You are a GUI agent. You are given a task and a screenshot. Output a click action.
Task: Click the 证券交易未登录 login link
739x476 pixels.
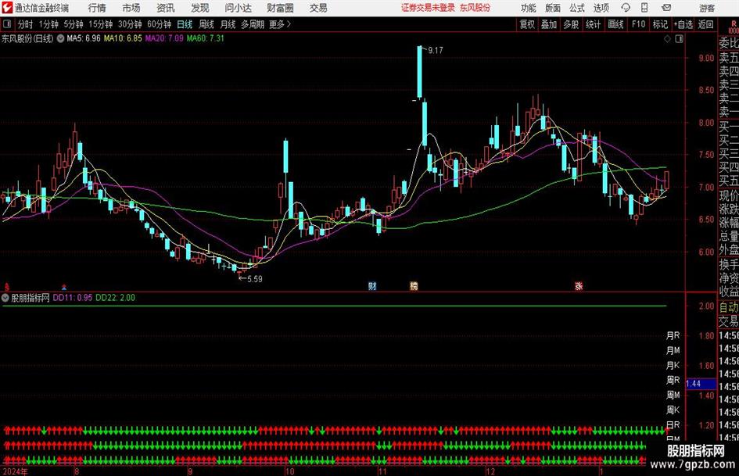coord(428,8)
